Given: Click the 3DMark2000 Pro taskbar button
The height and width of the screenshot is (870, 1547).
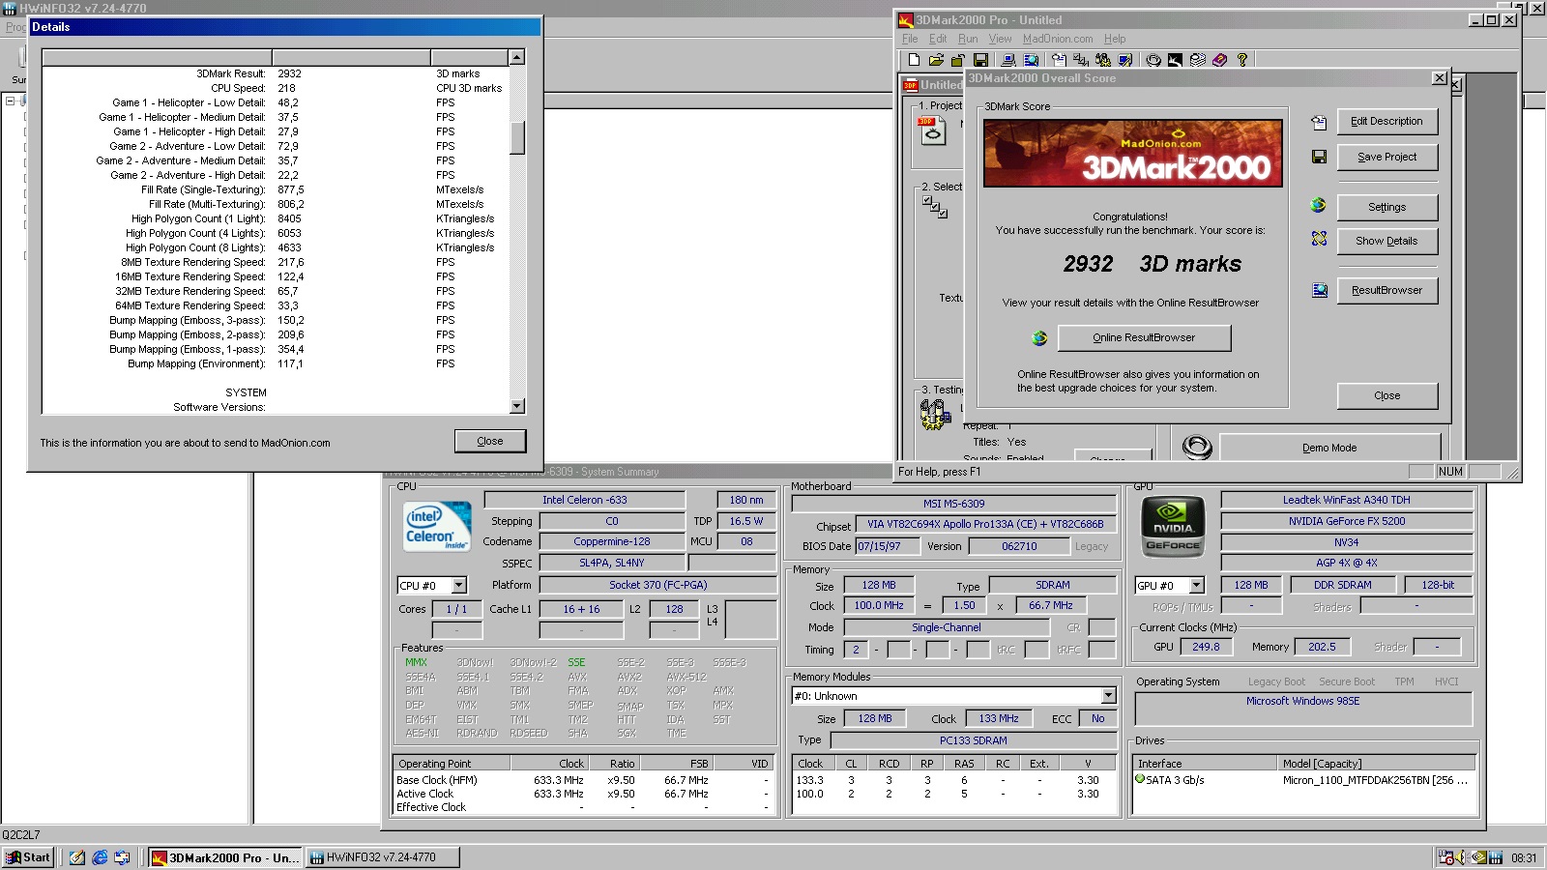Looking at the screenshot, I should click(x=226, y=857).
